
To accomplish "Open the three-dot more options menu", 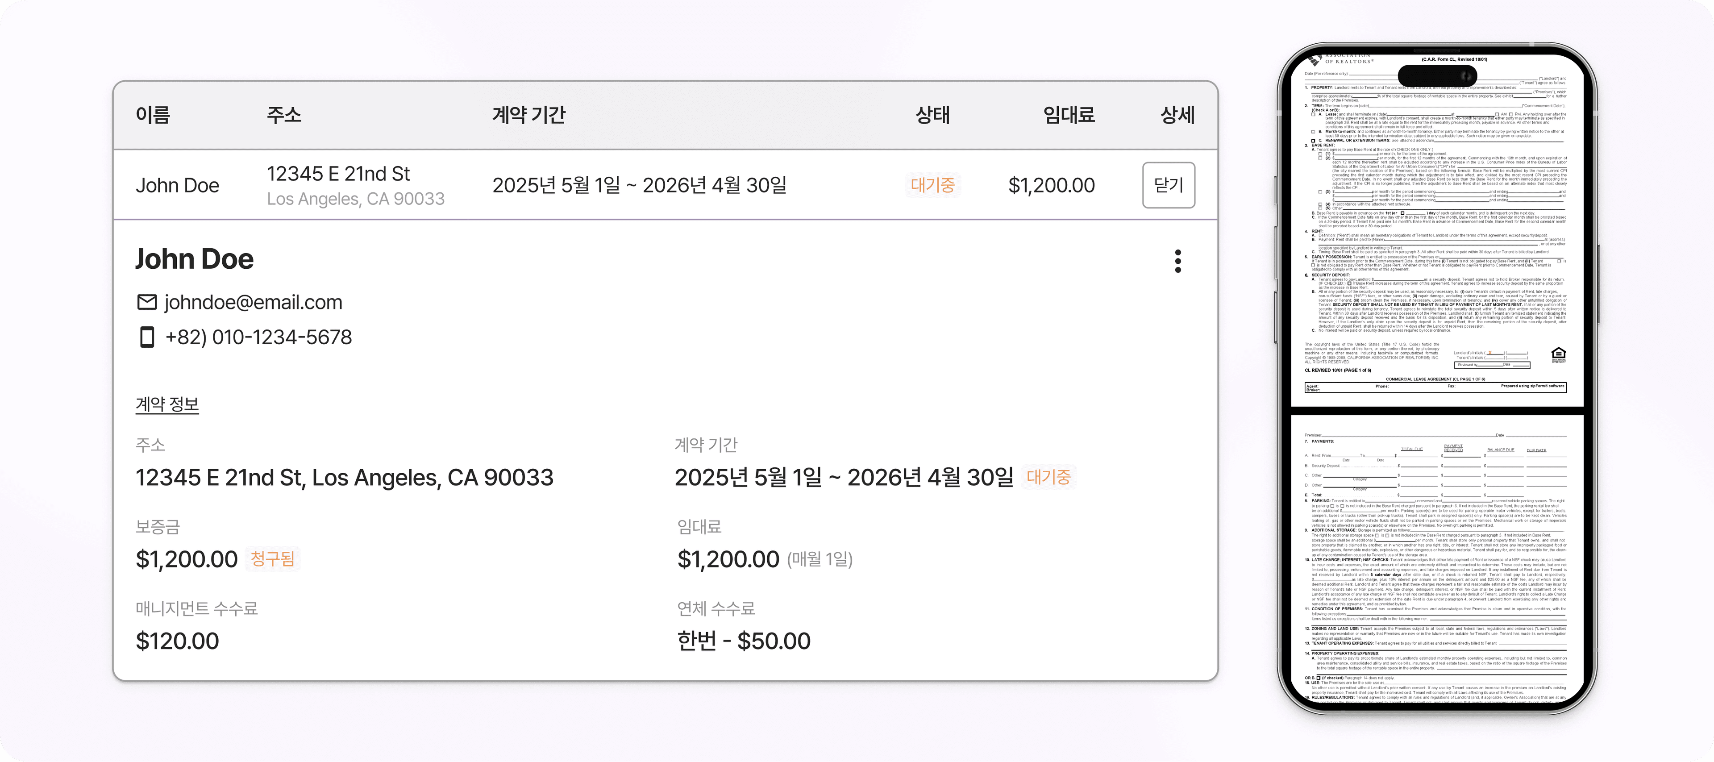I will point(1177,261).
